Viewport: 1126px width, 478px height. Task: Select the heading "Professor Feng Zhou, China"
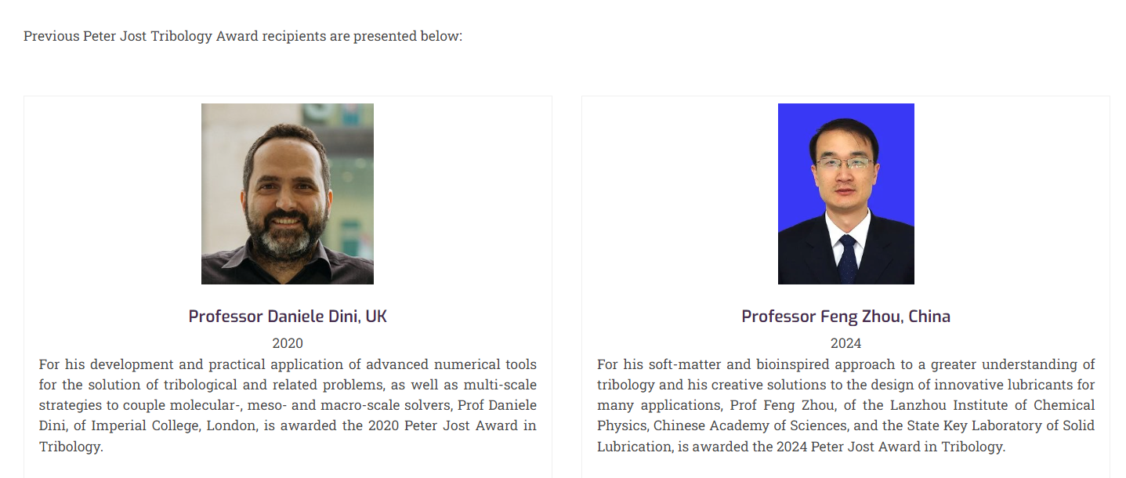[x=845, y=317]
